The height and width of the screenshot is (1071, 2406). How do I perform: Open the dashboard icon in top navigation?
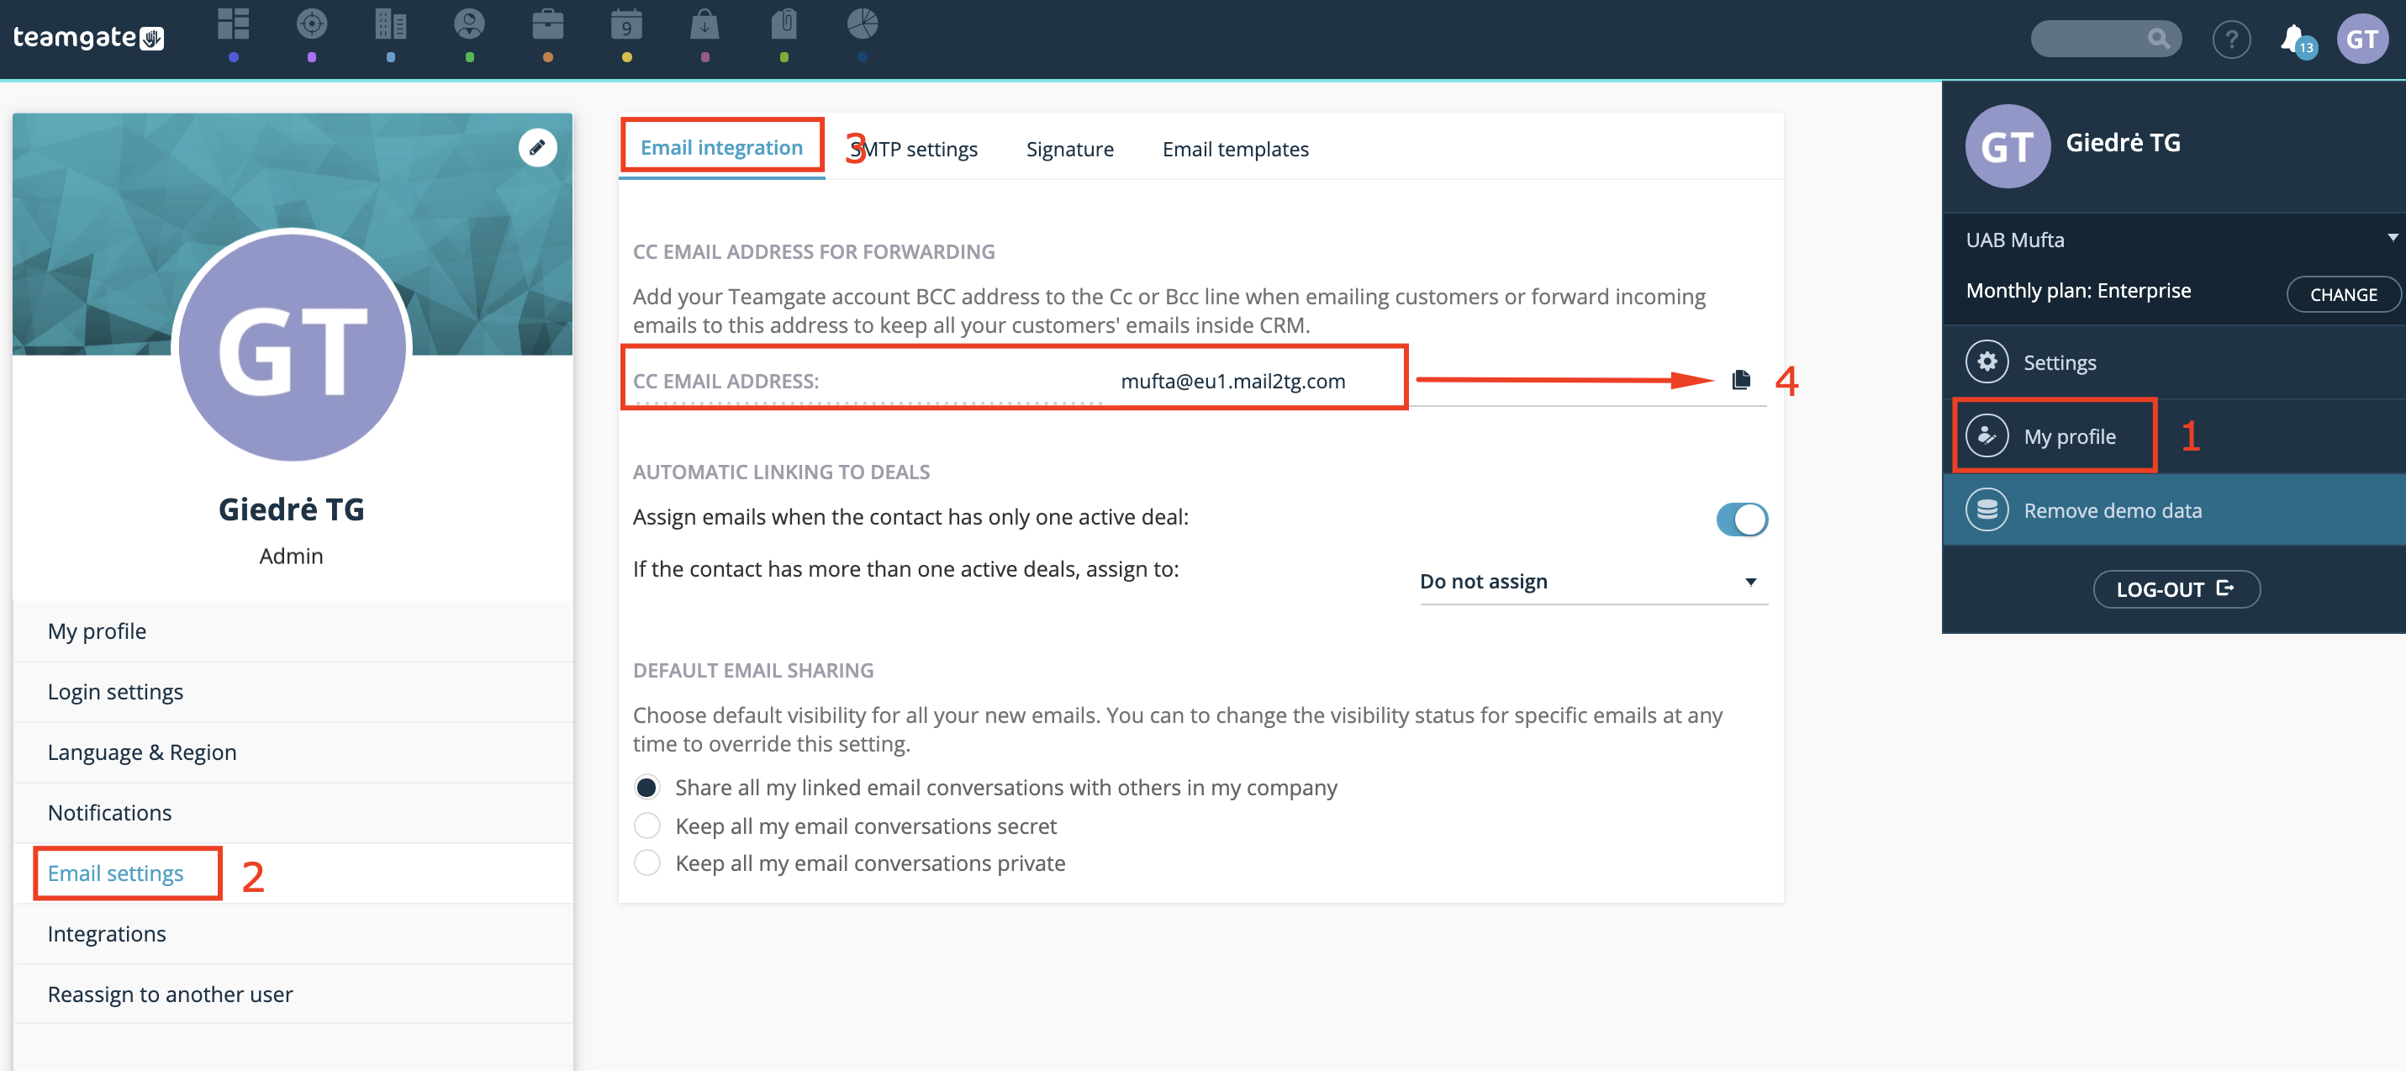[233, 24]
